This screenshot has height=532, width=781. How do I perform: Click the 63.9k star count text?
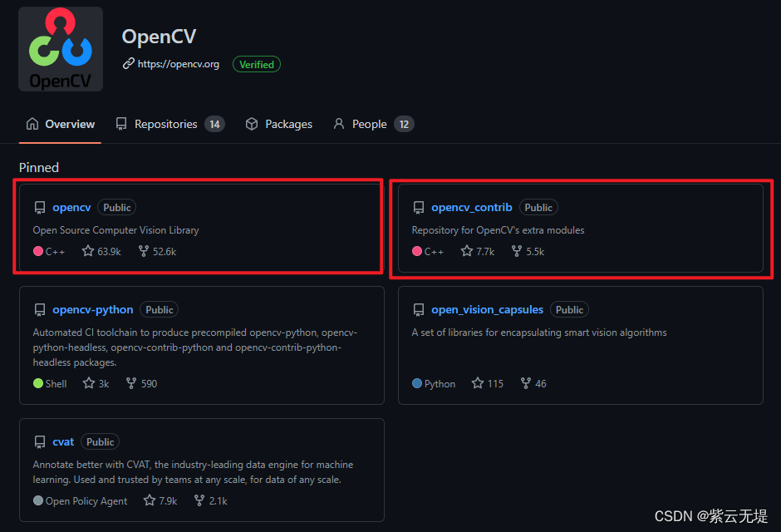tap(109, 252)
